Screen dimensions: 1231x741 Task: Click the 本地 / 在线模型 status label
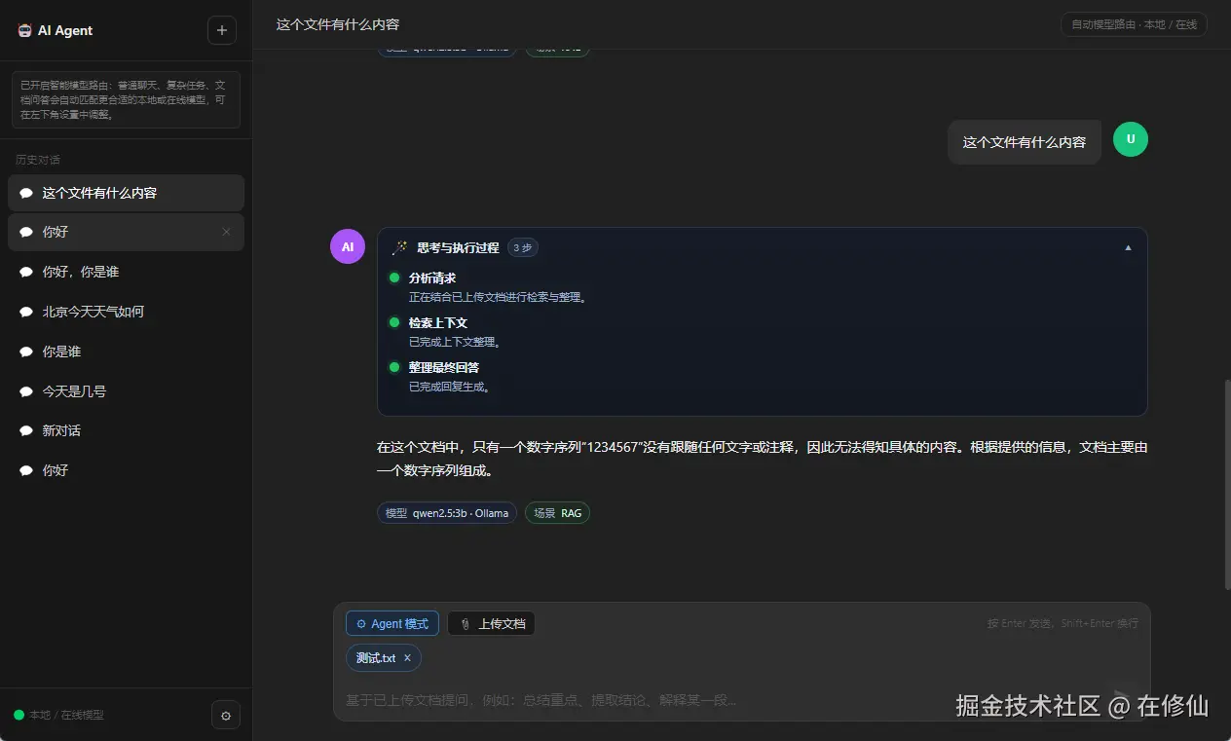(66, 715)
